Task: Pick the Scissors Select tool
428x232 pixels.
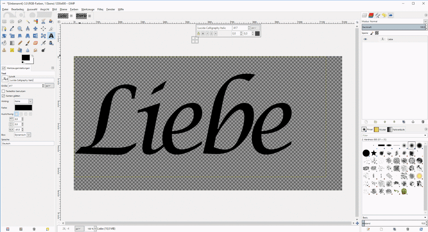Action: coord(43,21)
